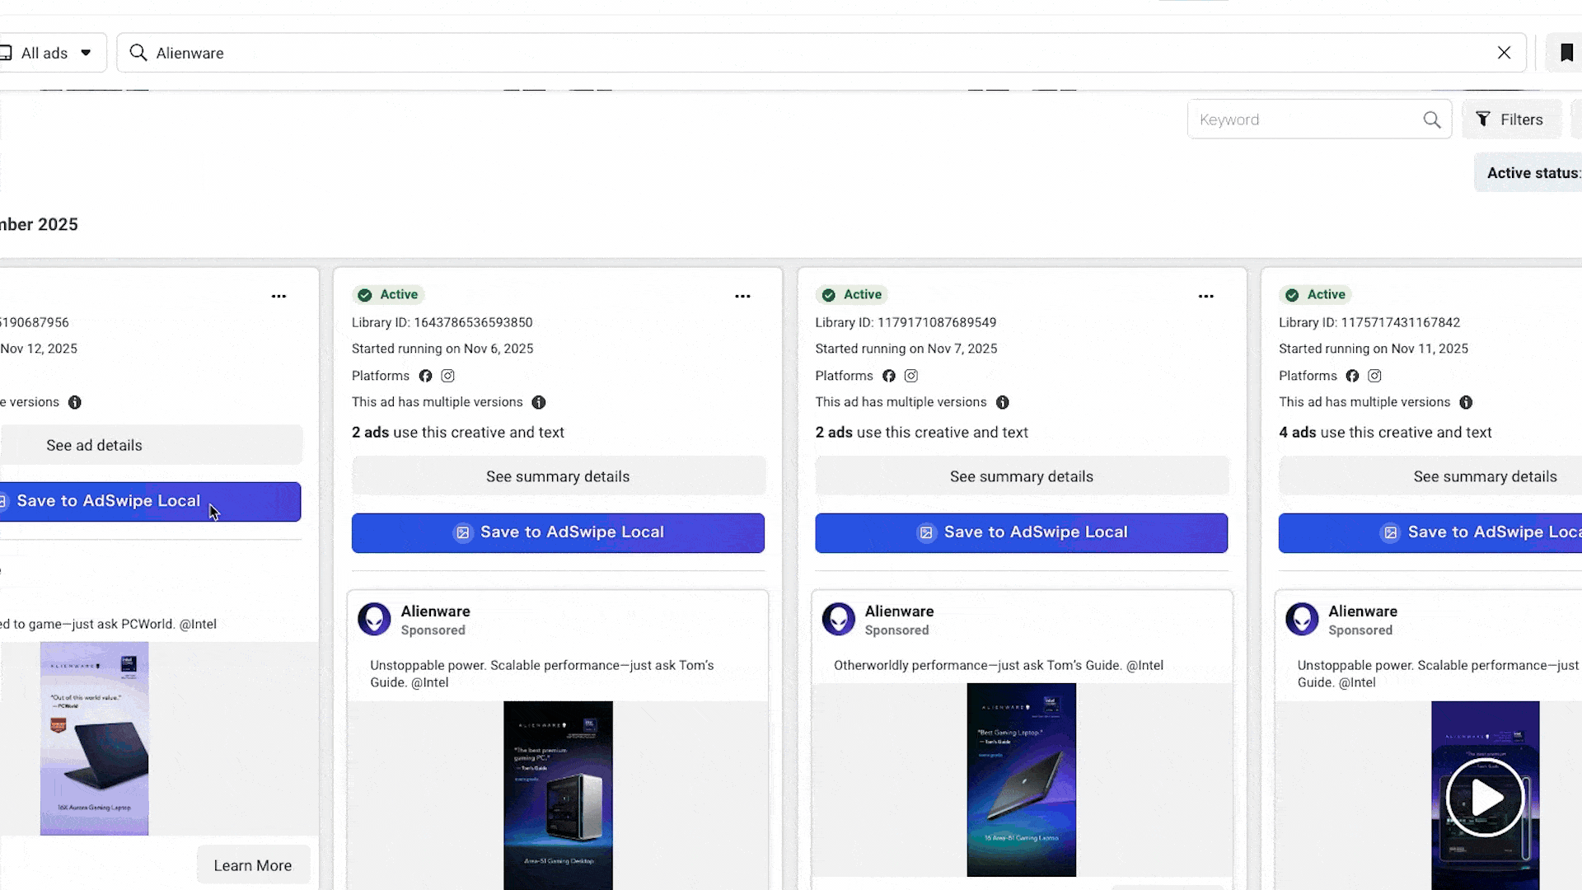
Task: Click Facebook platform icon on Nov 6 ad
Action: tap(425, 376)
